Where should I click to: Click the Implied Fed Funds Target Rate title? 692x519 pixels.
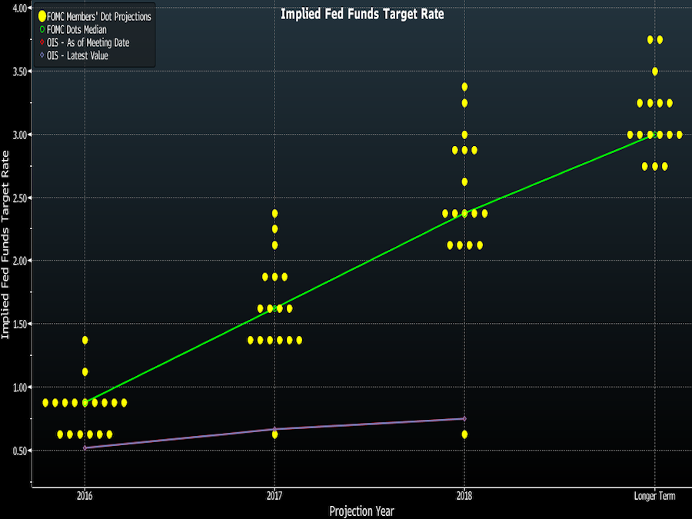pyautogui.click(x=362, y=13)
